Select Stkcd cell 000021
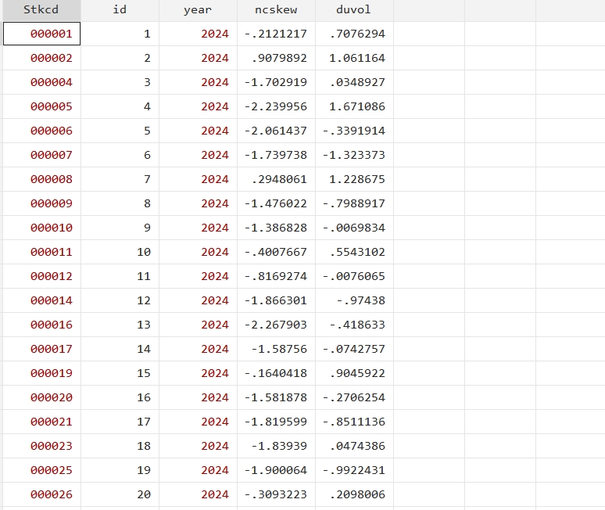 pos(41,422)
